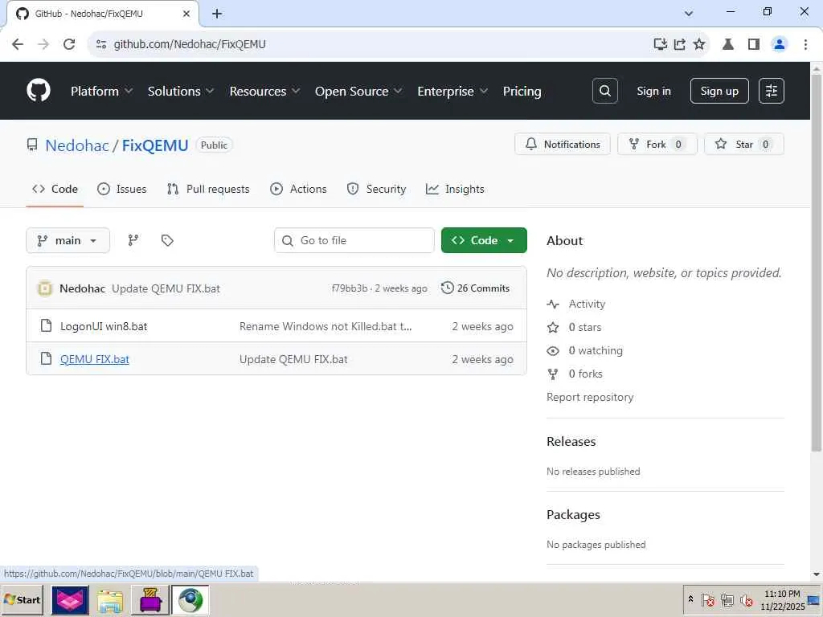Click the Notifications button
The width and height of the screenshot is (823, 617).
pos(562,145)
